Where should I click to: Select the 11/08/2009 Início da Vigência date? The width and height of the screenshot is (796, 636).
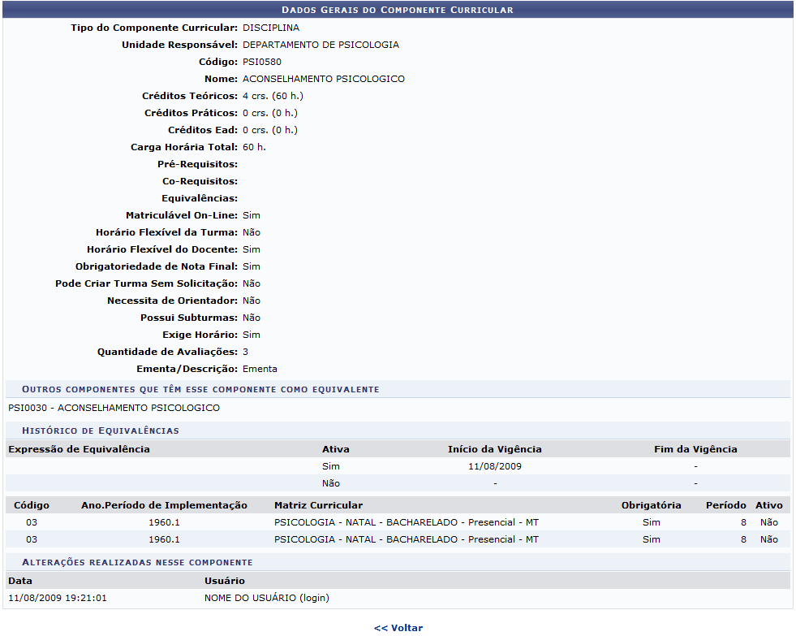click(494, 466)
